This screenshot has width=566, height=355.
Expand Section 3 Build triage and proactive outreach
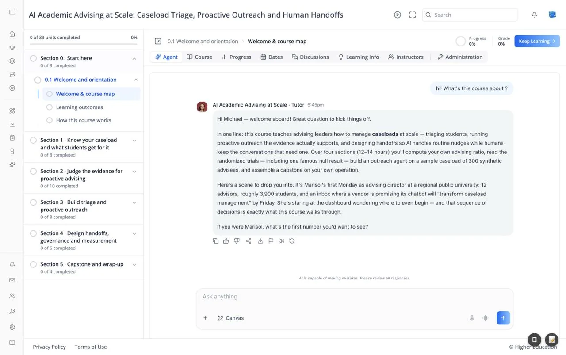pyautogui.click(x=134, y=202)
